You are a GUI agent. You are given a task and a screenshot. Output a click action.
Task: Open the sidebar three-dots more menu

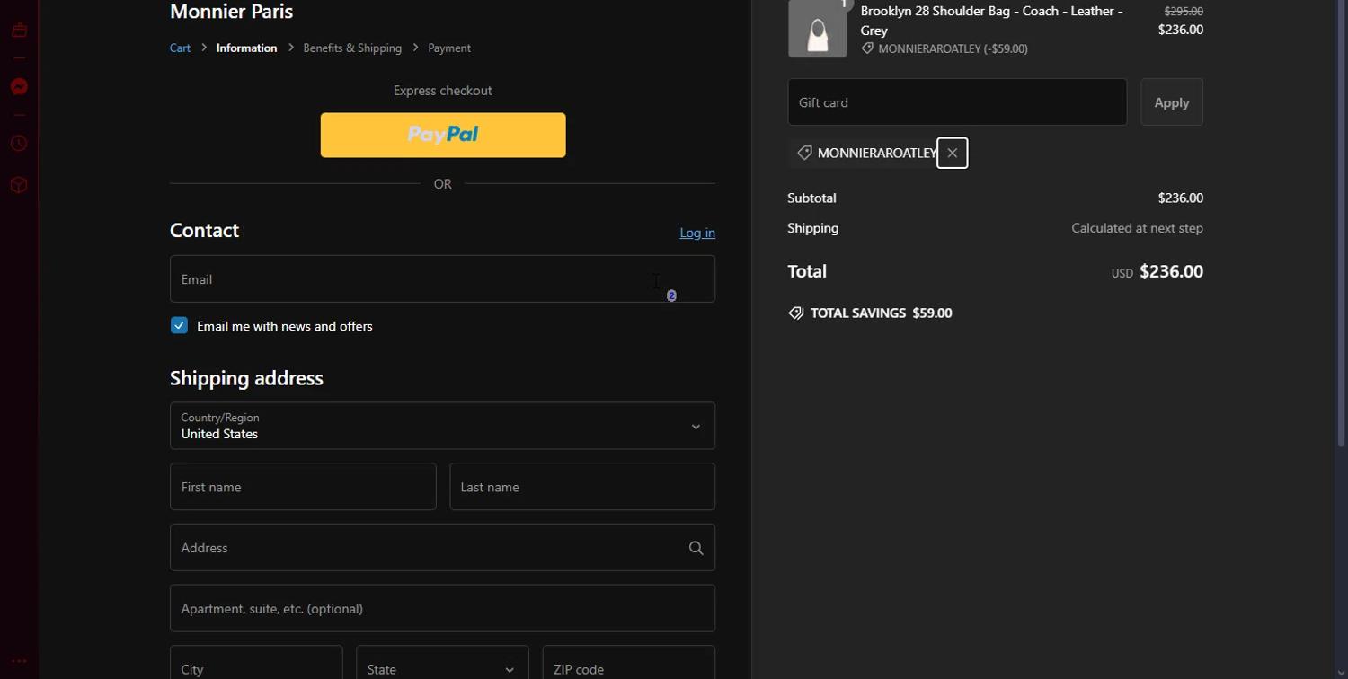pos(19,660)
